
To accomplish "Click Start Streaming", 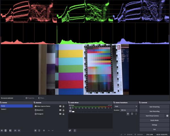I will click(154, 107).
